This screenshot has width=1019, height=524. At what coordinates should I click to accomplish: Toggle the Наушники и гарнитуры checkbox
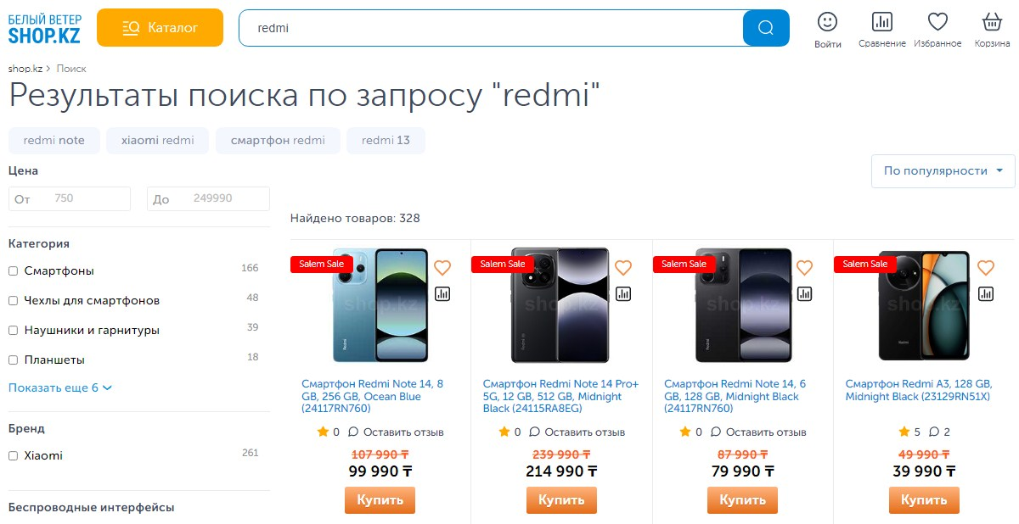click(14, 331)
